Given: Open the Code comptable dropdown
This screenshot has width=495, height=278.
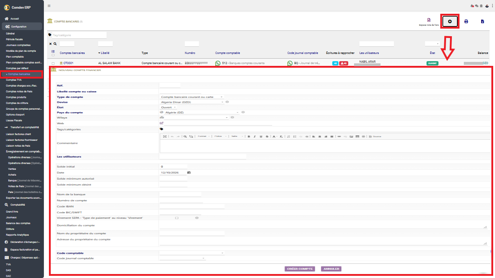Looking at the screenshot, I should click(x=192, y=253).
